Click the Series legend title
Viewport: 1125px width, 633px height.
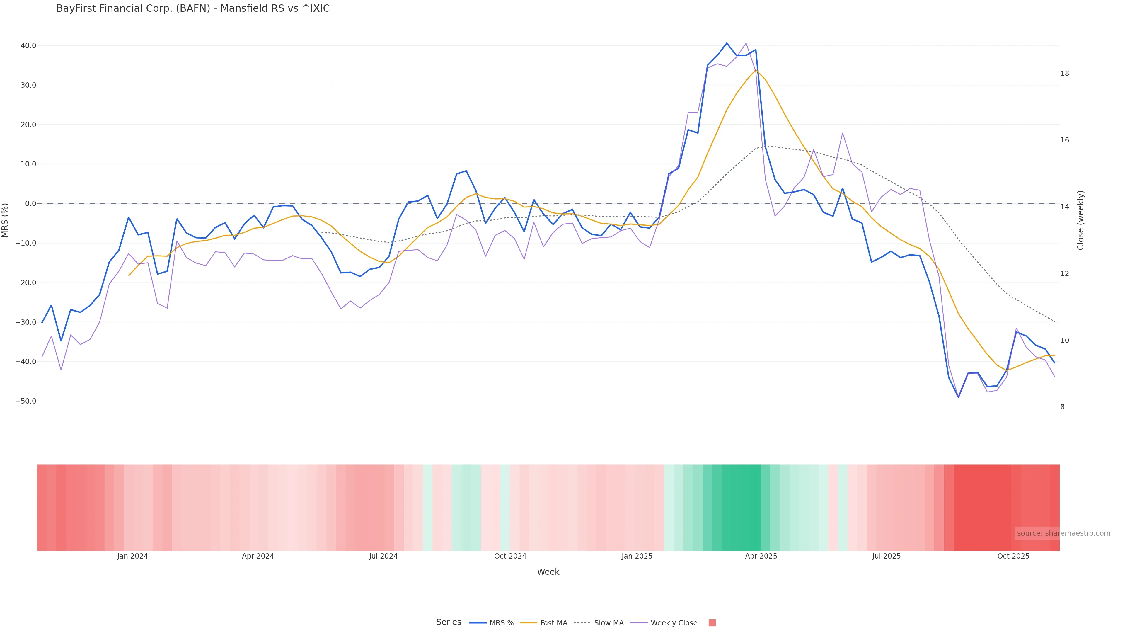(449, 622)
